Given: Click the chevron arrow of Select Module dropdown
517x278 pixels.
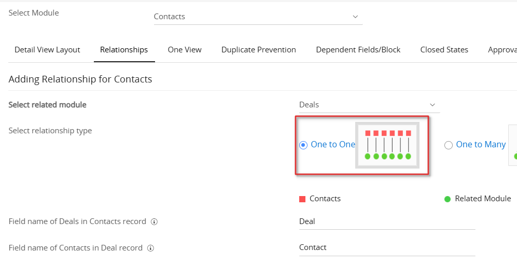Looking at the screenshot, I should coord(355,17).
